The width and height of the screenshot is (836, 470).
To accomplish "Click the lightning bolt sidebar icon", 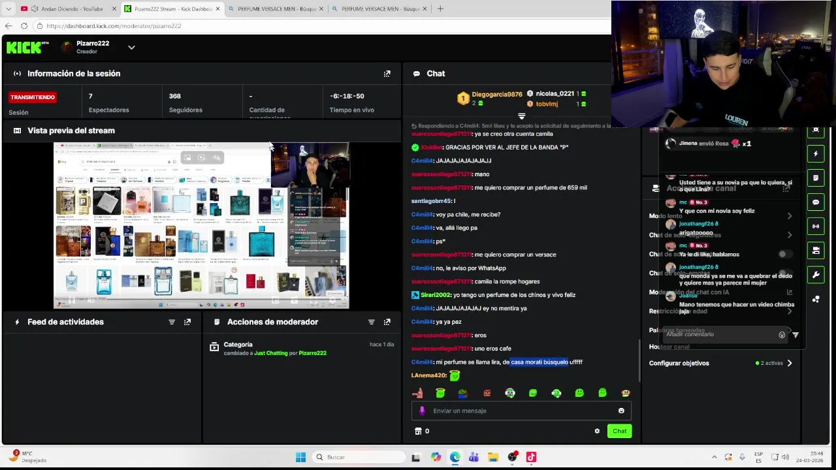I will (x=816, y=154).
